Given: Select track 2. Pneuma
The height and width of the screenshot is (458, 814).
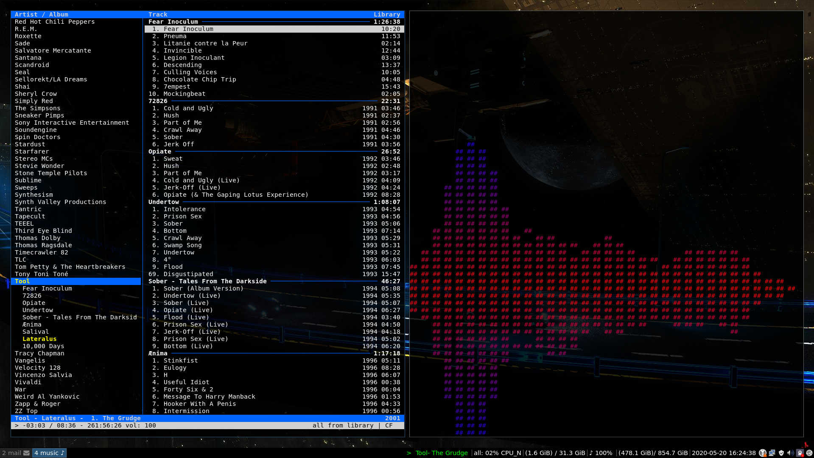Looking at the screenshot, I should 274,36.
